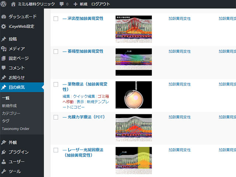Click 加齢黄斑変性 category in 萎縮型 row

click(x=180, y=52)
